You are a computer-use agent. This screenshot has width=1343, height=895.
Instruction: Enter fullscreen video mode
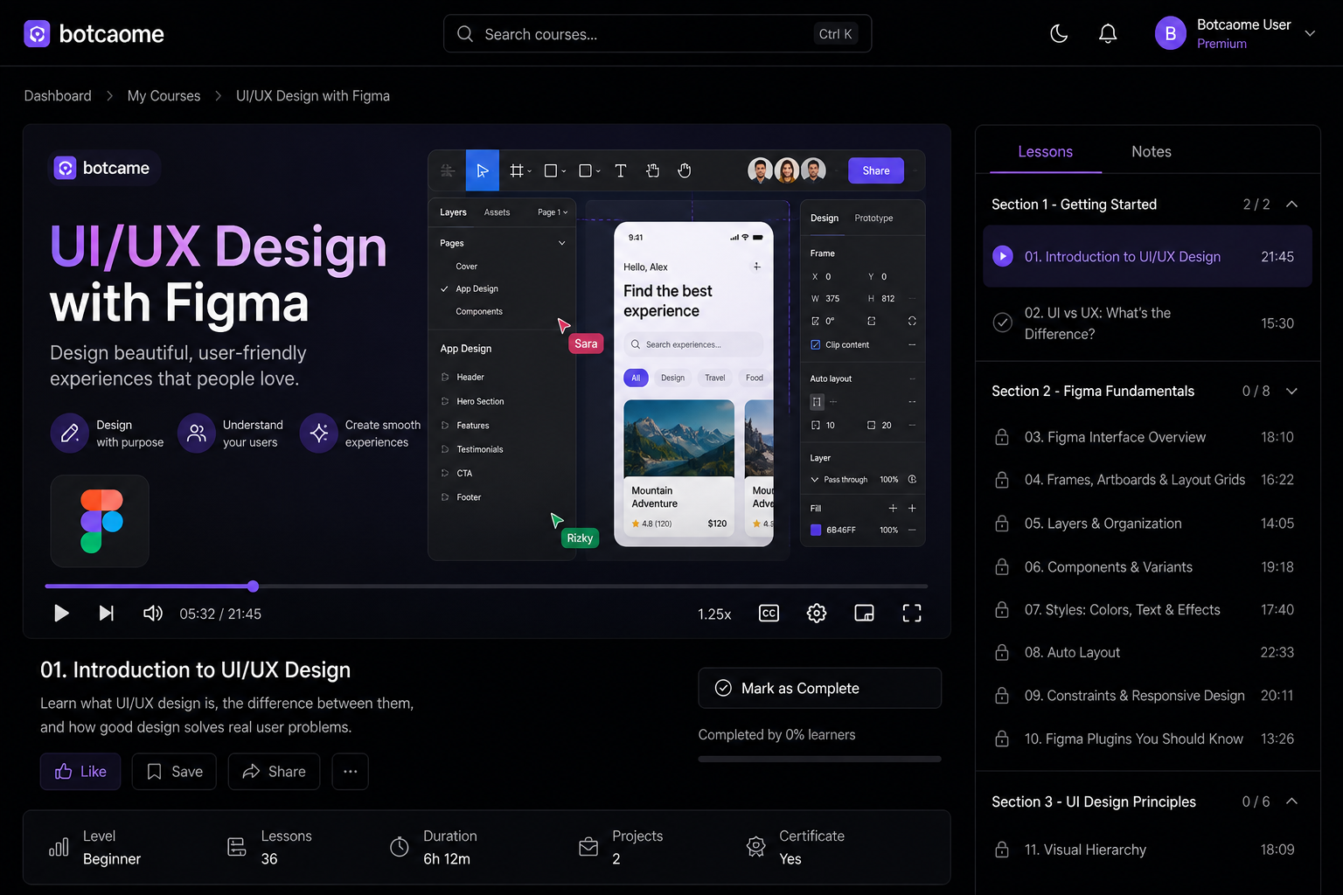pyautogui.click(x=912, y=614)
